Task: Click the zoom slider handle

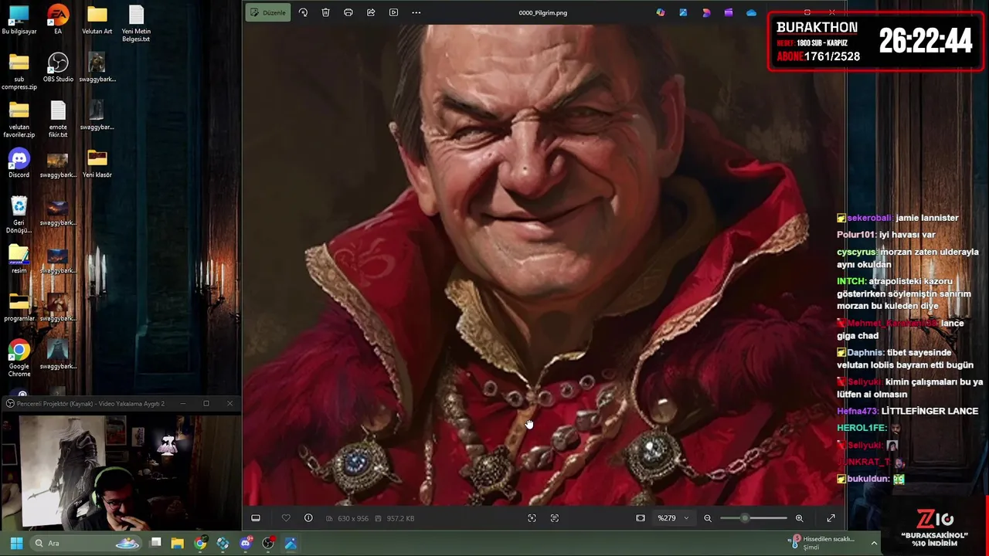Action: [x=745, y=518]
